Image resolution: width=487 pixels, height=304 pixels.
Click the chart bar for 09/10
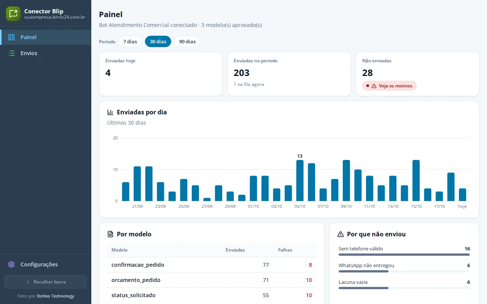[x=346, y=180]
